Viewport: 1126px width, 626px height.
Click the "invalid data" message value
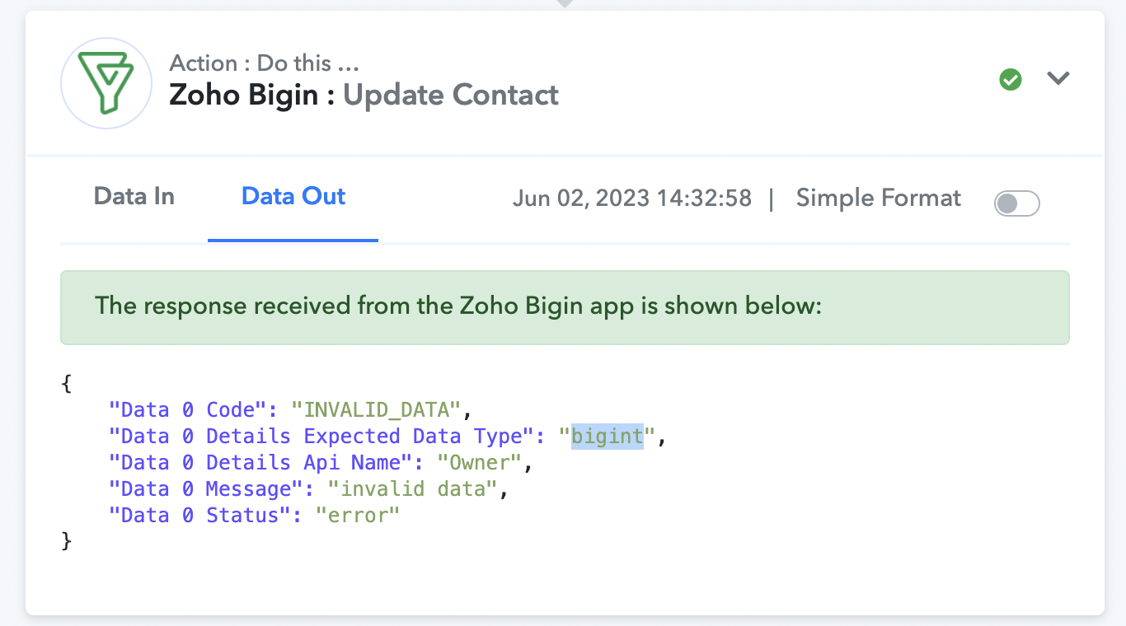click(413, 488)
